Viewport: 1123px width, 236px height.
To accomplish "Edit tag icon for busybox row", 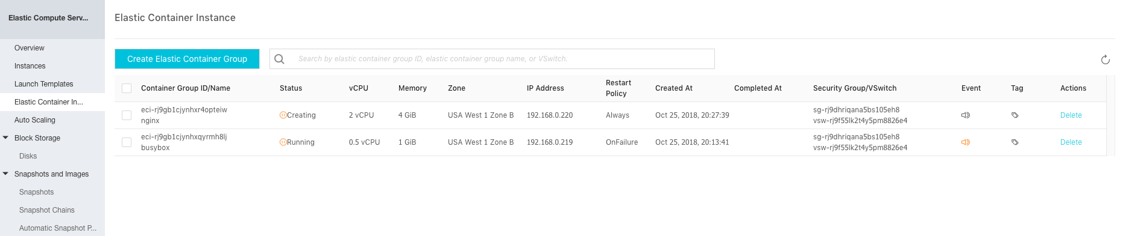I will [x=1014, y=142].
